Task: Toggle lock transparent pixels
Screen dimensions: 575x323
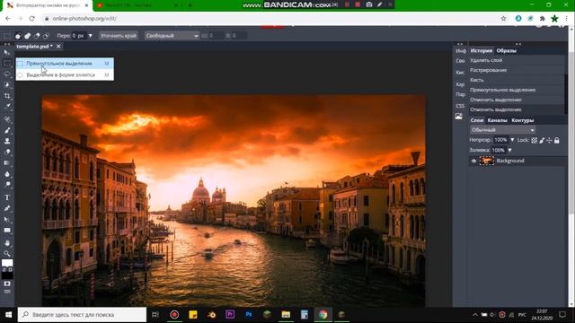Action: (x=535, y=140)
